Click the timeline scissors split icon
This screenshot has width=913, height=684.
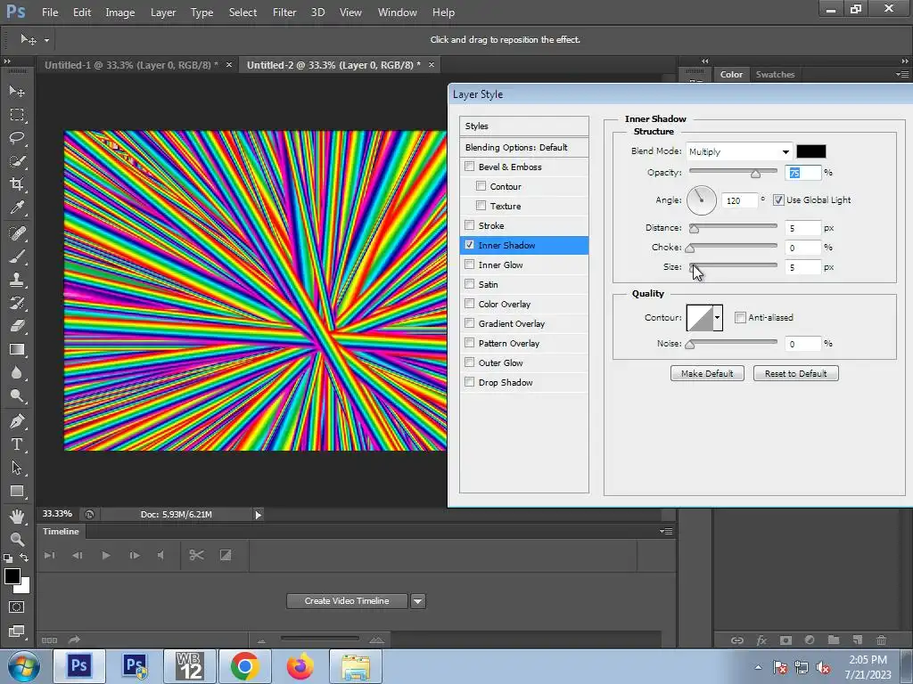coord(196,556)
